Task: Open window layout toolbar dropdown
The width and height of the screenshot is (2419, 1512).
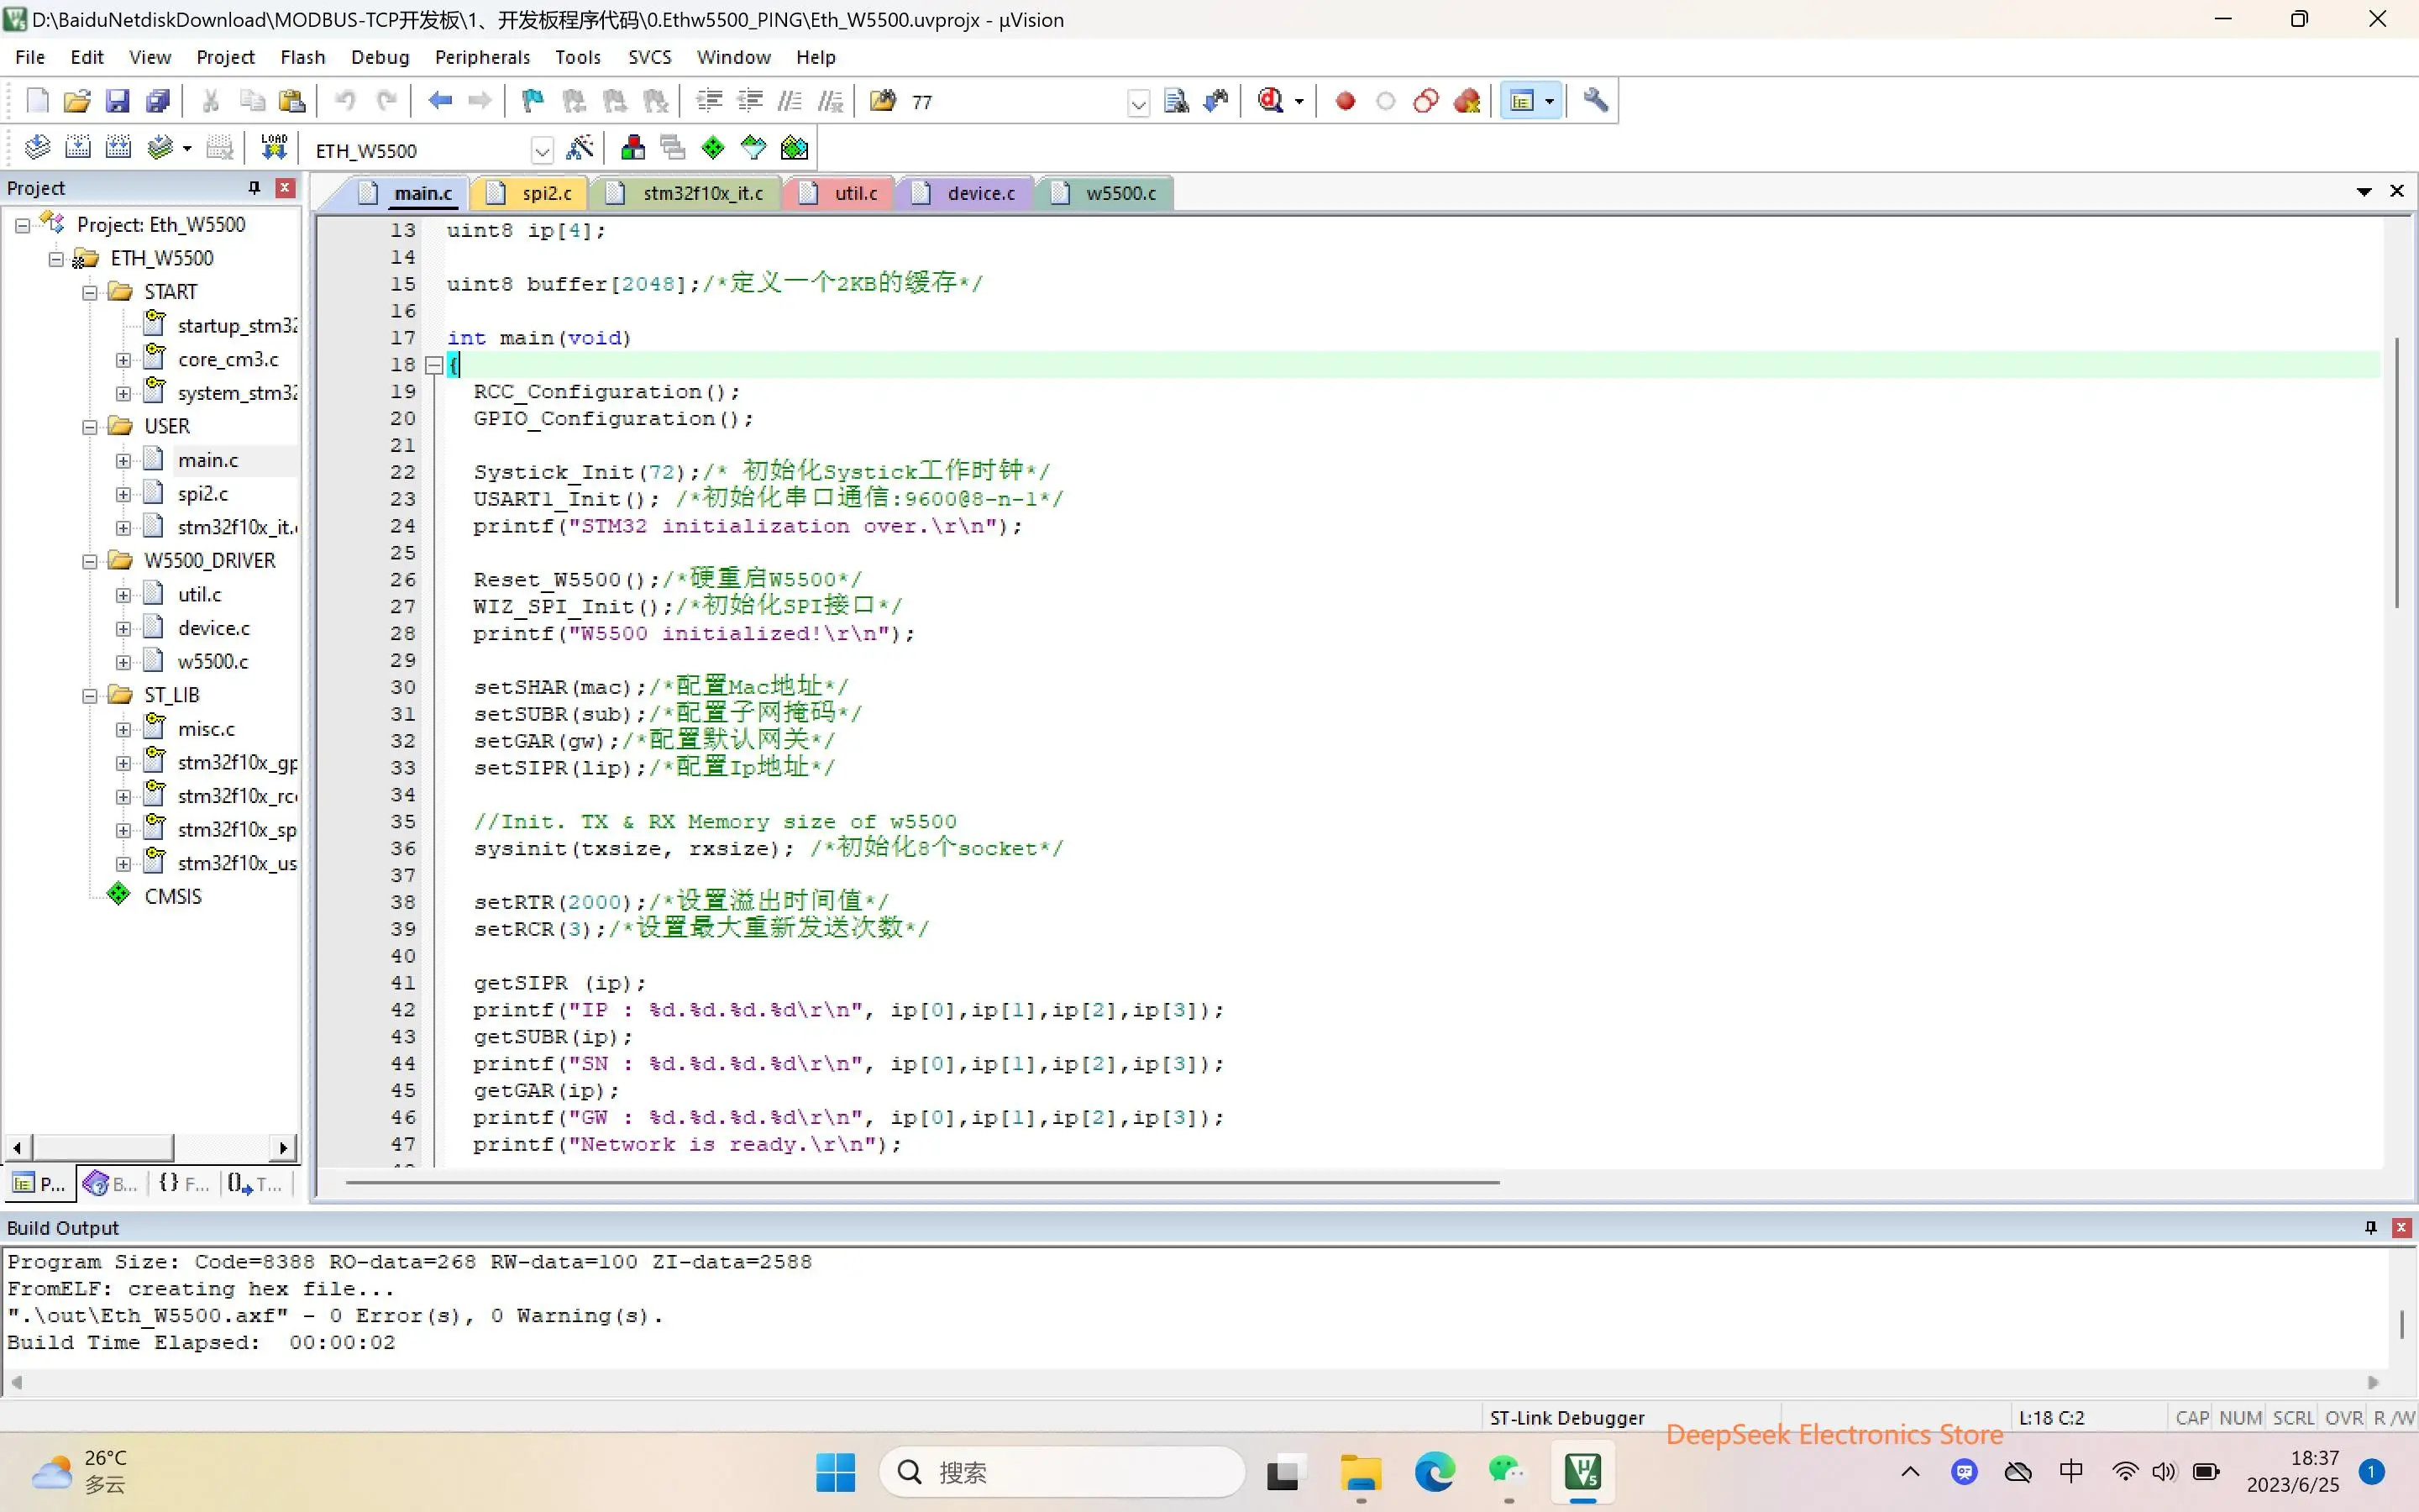Action: (x=1550, y=101)
